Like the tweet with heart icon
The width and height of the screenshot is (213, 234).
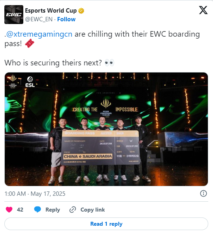tap(9, 210)
